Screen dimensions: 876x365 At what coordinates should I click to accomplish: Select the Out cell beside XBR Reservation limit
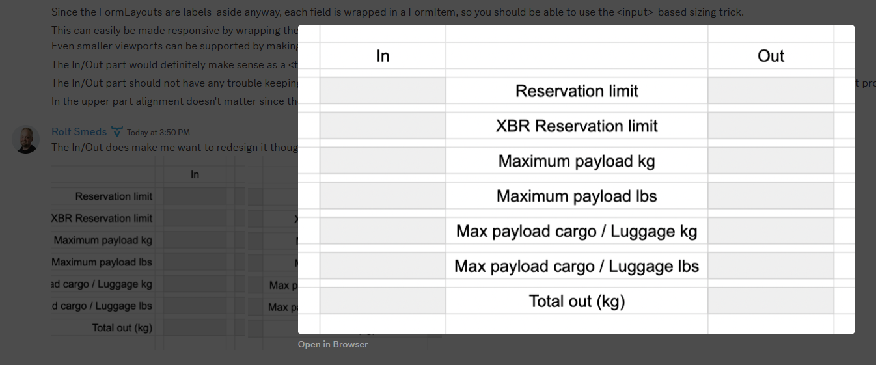point(771,126)
